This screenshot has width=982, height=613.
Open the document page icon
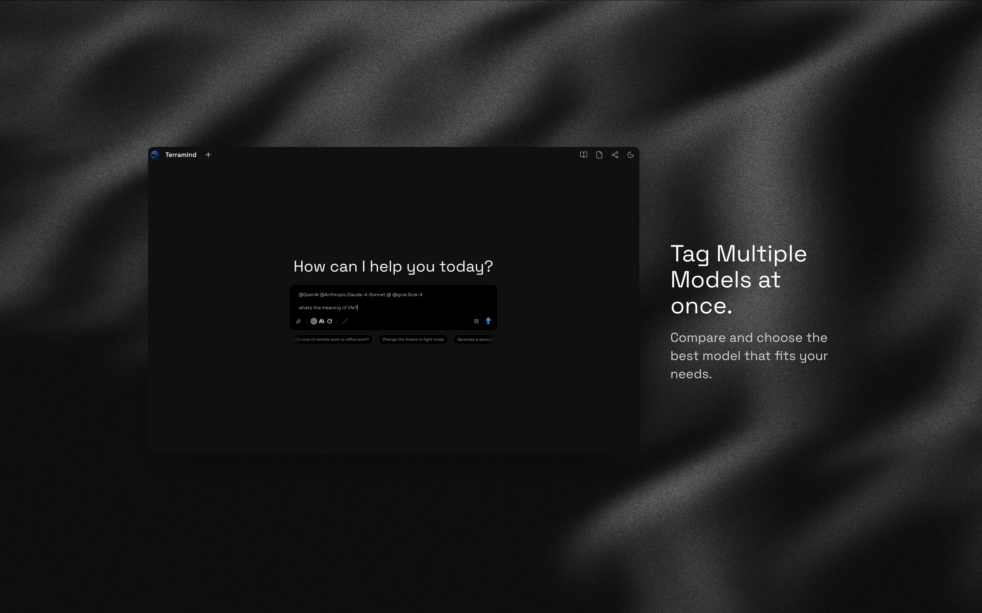pyautogui.click(x=599, y=155)
